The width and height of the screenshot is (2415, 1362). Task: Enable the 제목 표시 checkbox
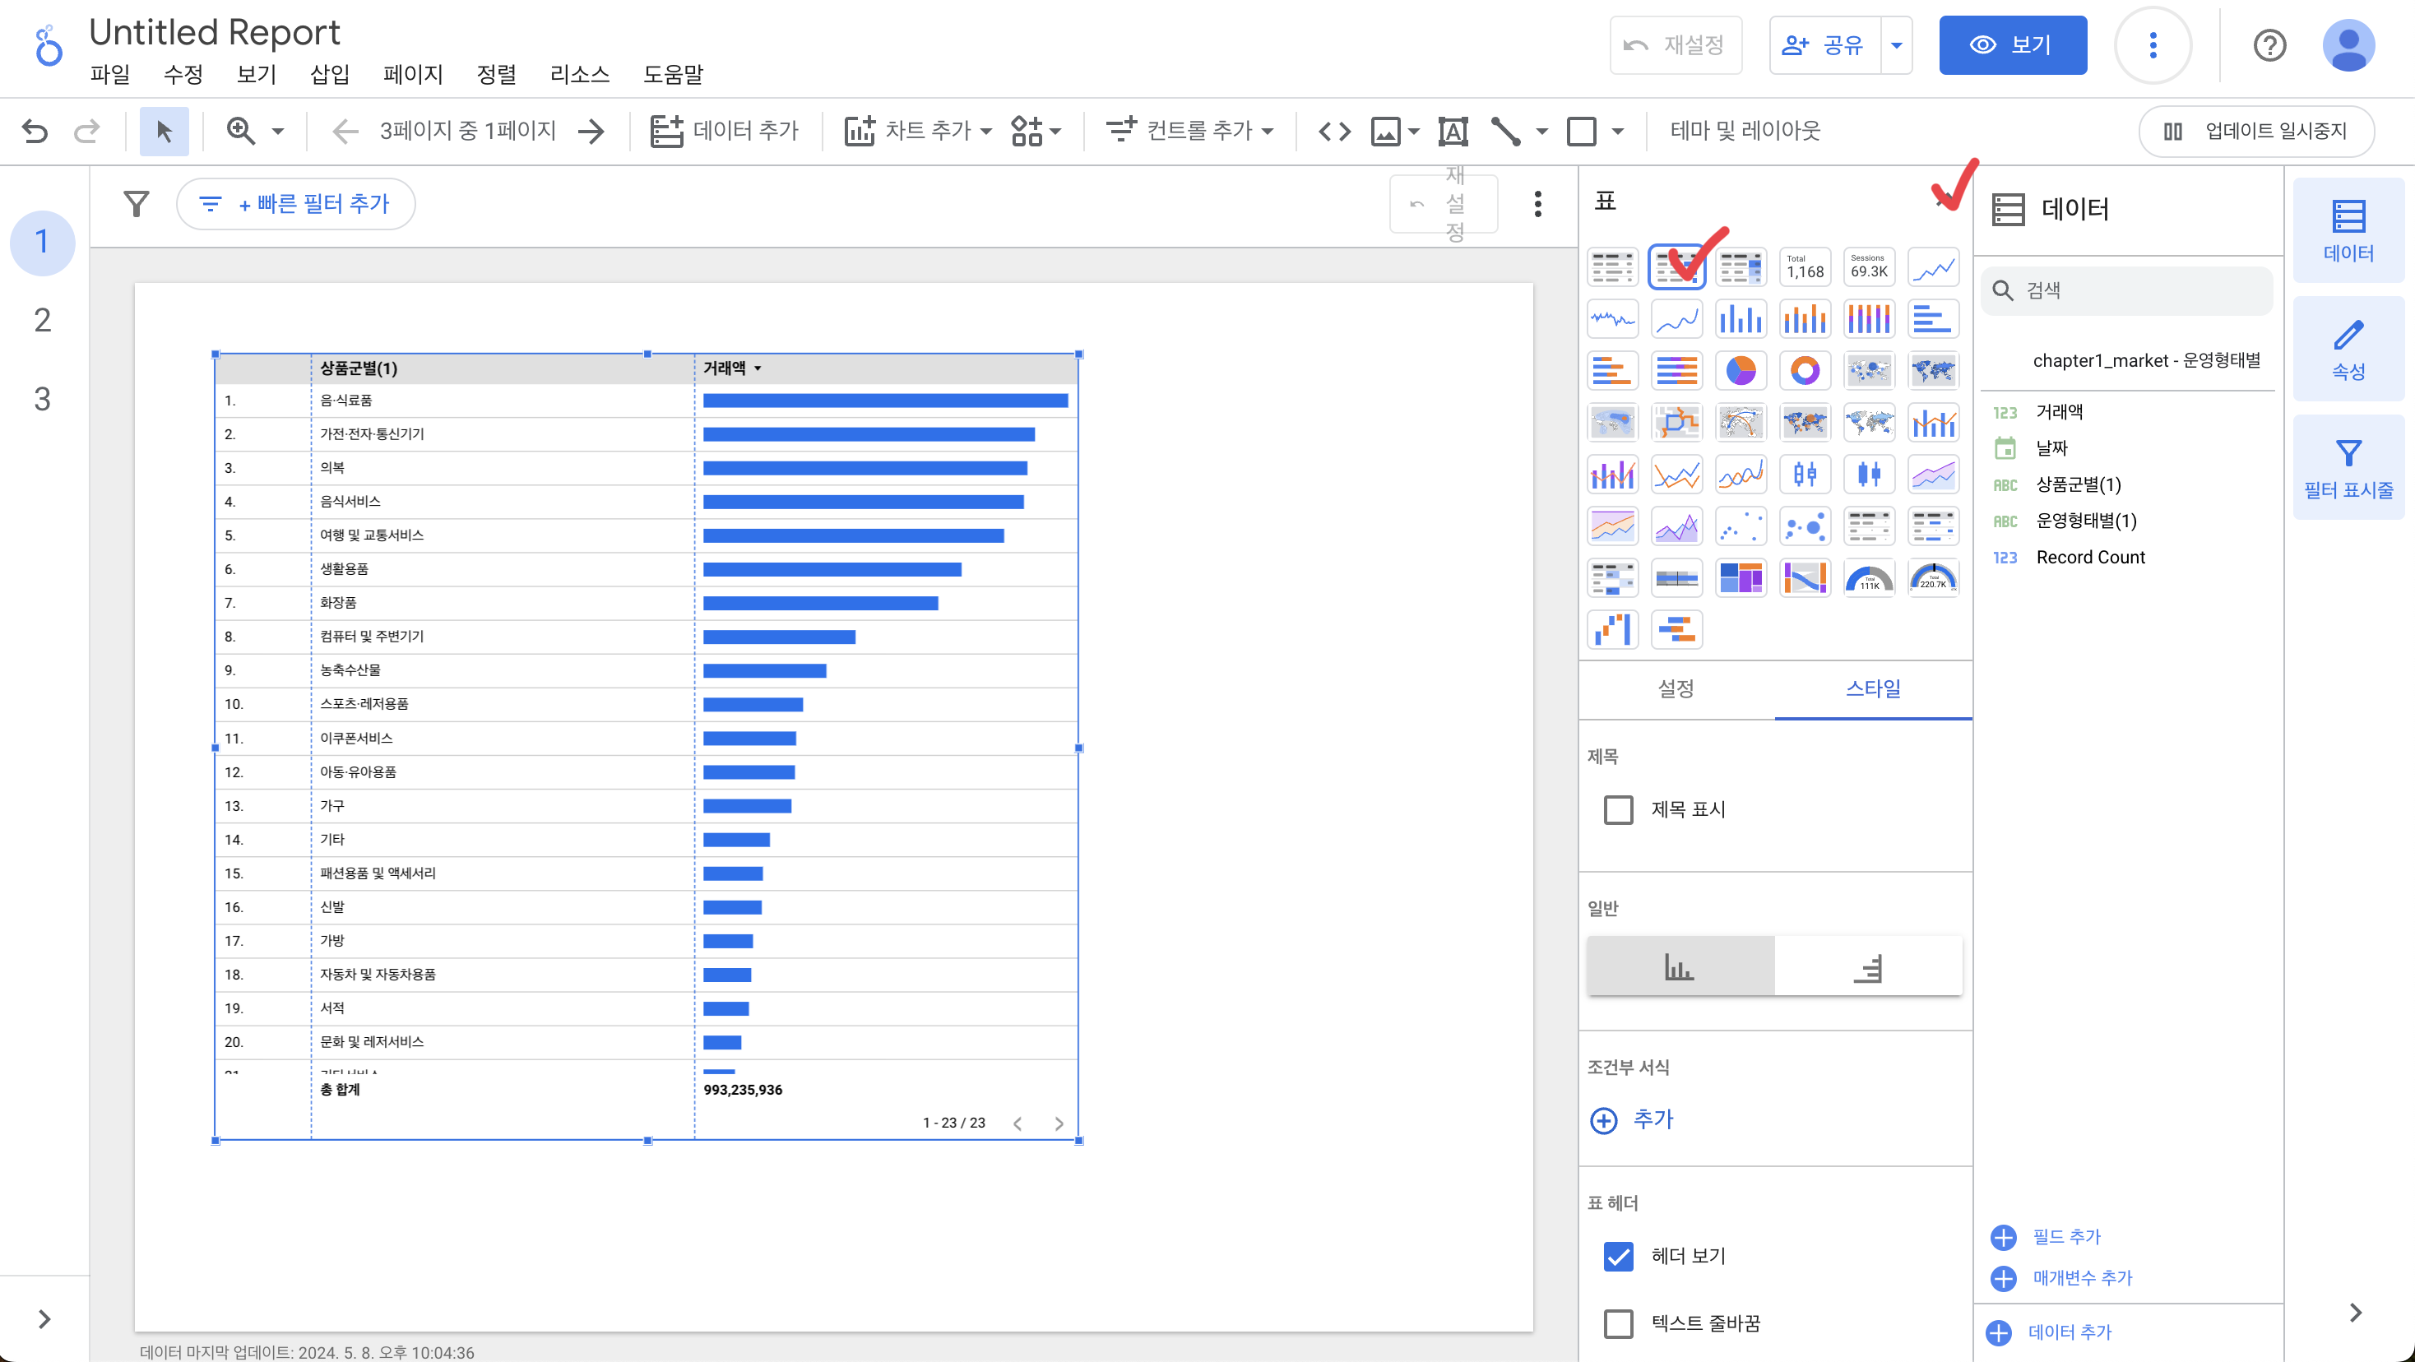[1617, 809]
